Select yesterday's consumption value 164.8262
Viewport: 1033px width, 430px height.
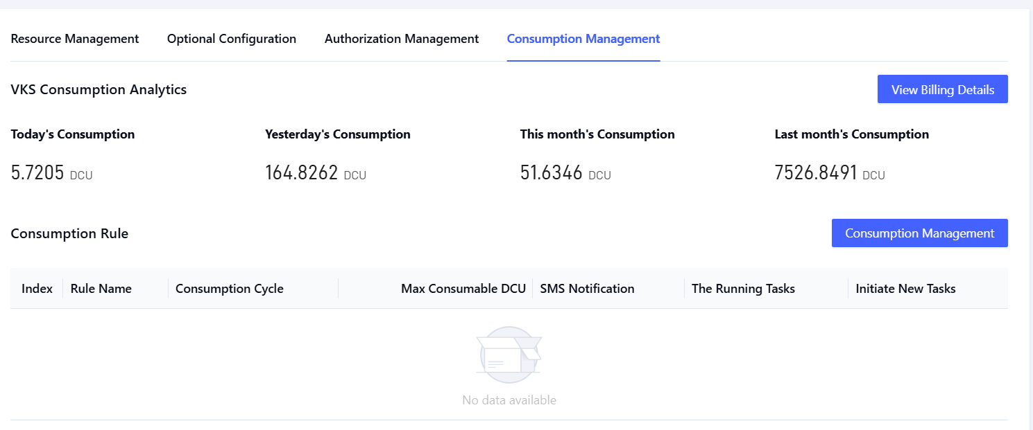tap(302, 173)
